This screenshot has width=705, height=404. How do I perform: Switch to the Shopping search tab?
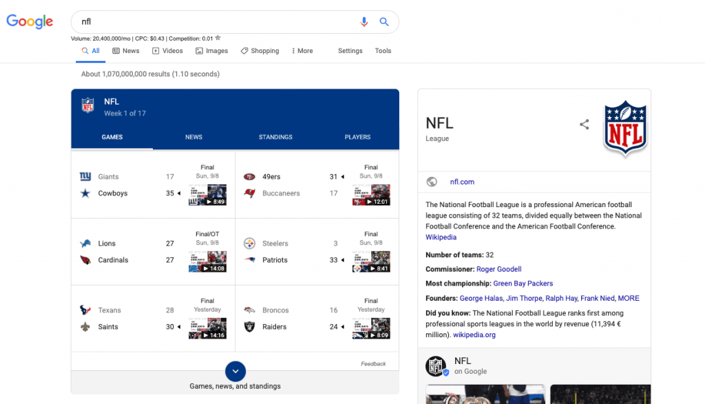click(x=260, y=51)
